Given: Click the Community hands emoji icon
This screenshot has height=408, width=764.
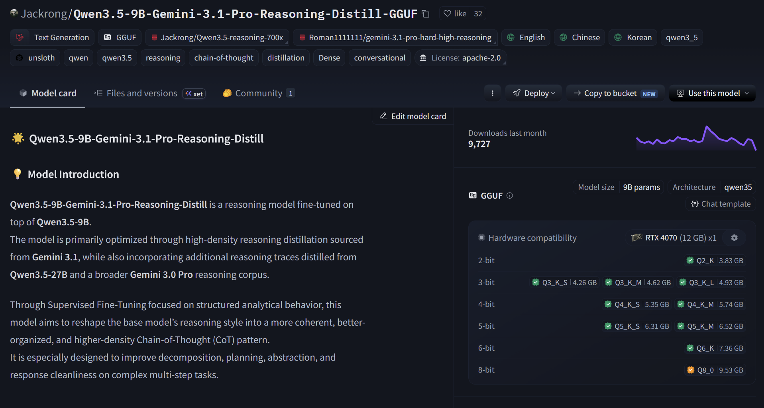Looking at the screenshot, I should pos(227,93).
